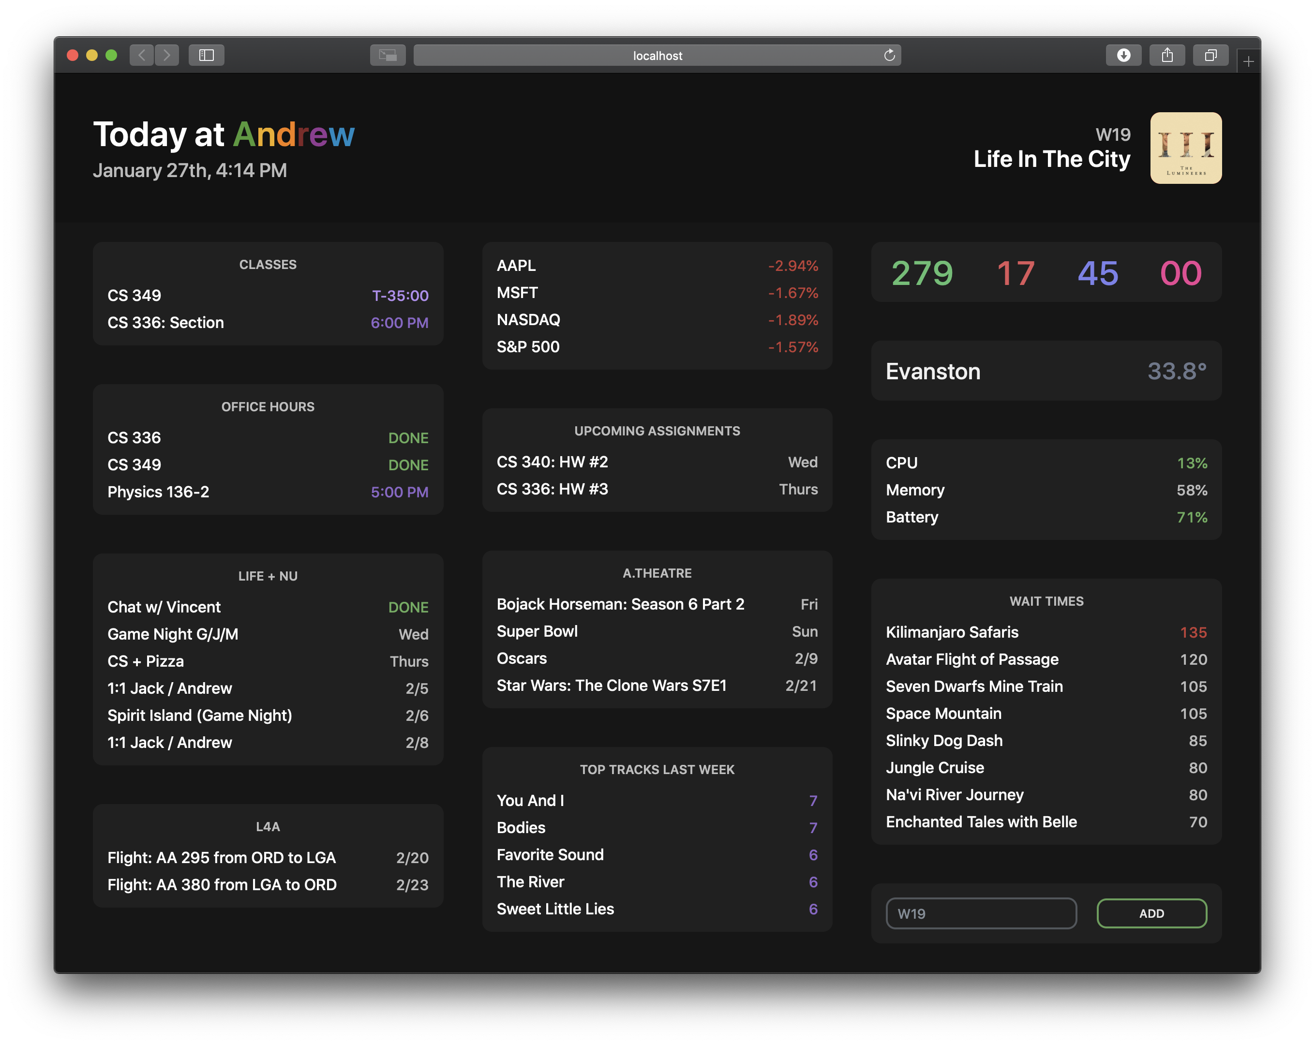Reload the localhost page
The width and height of the screenshot is (1315, 1045).
[890, 55]
